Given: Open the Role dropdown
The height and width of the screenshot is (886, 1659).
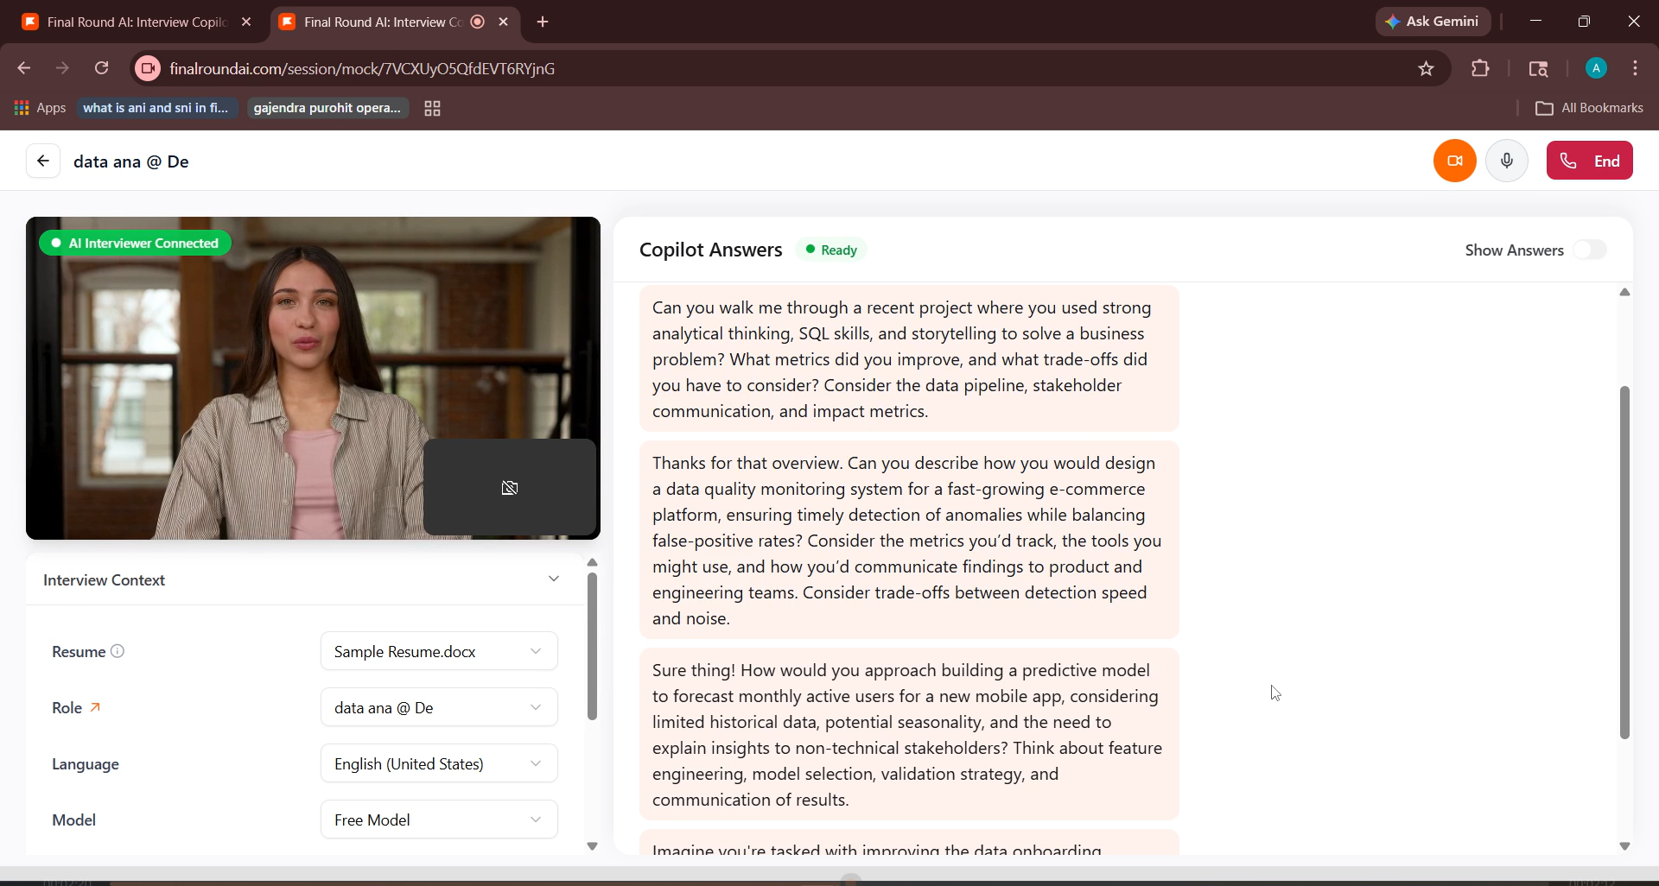Looking at the screenshot, I should tap(439, 707).
